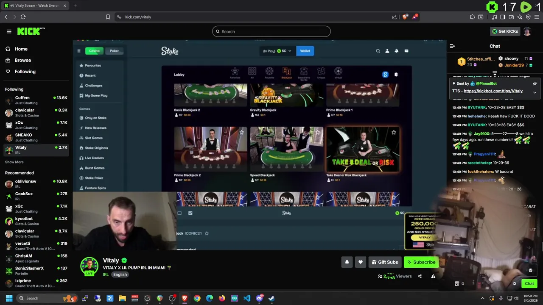Open Steam from the taskbar

tap(271, 298)
